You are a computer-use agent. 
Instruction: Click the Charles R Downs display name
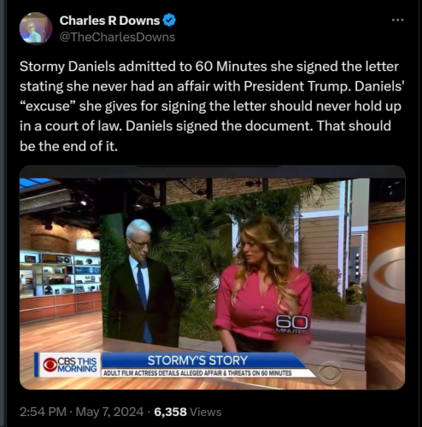click(x=109, y=20)
